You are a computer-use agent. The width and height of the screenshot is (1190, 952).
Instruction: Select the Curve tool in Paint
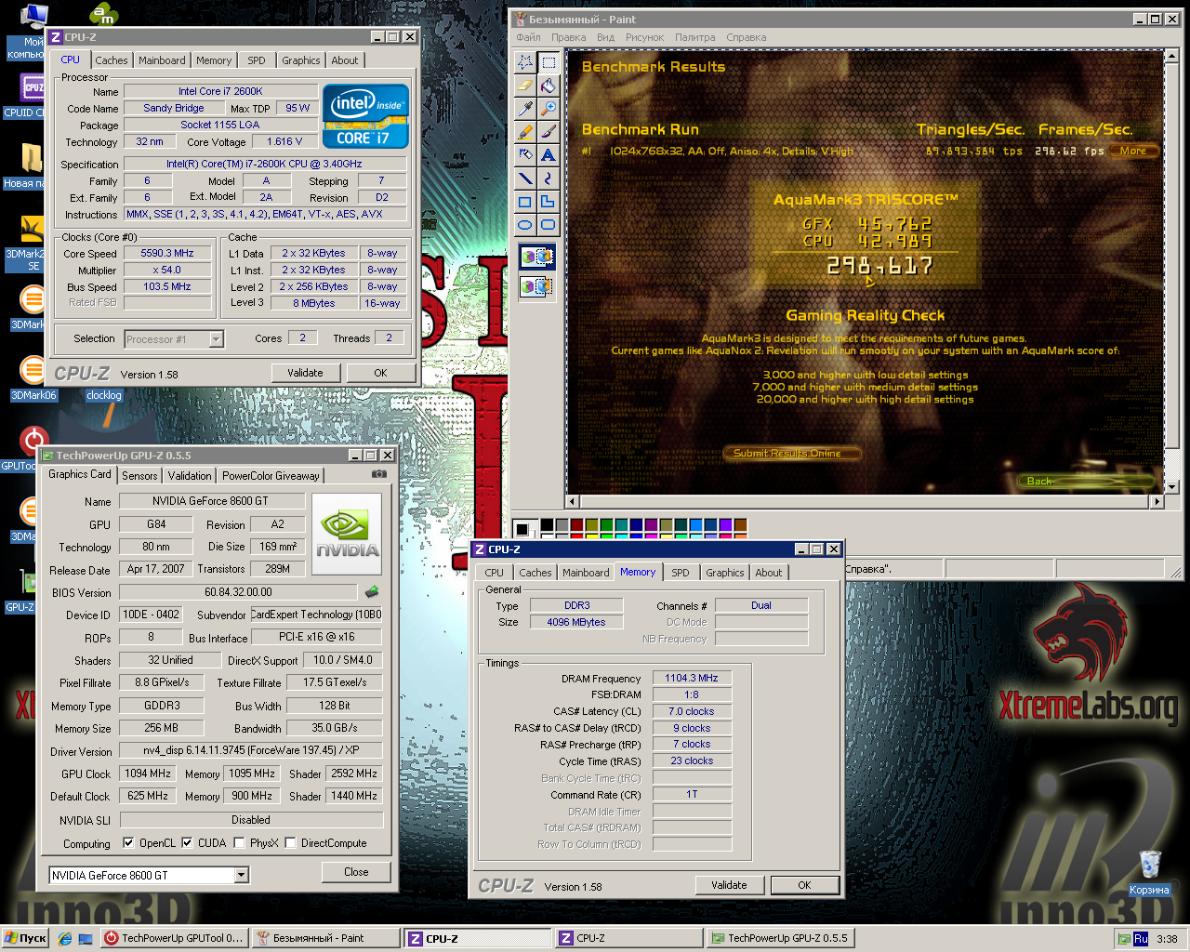point(549,178)
